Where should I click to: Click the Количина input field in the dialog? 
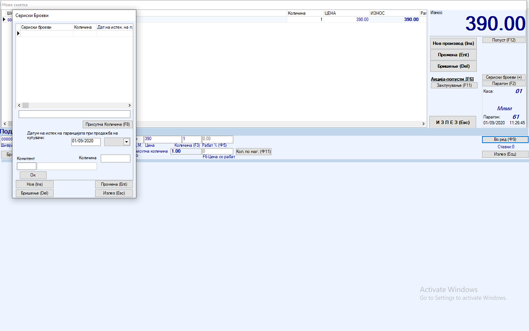point(115,159)
